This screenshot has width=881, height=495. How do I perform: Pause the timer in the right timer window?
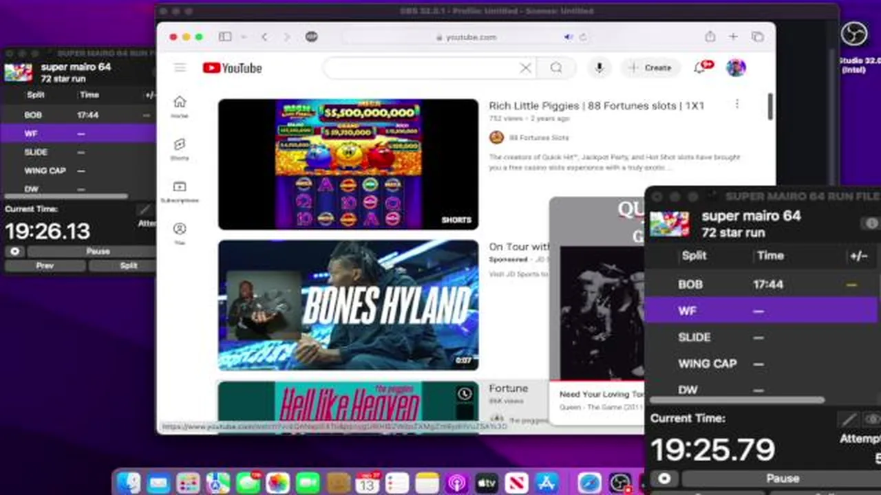(x=781, y=478)
